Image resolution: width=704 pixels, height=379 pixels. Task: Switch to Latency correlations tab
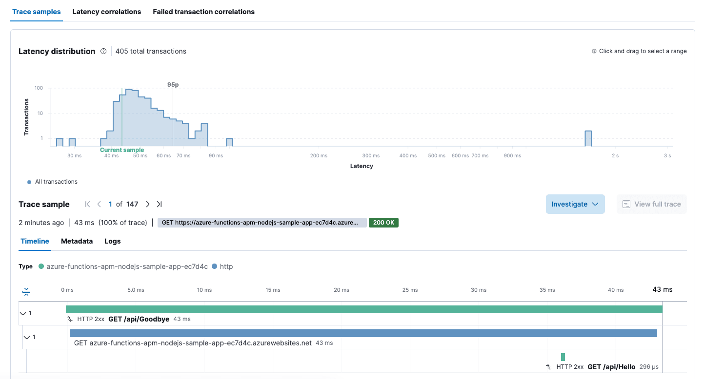107,12
